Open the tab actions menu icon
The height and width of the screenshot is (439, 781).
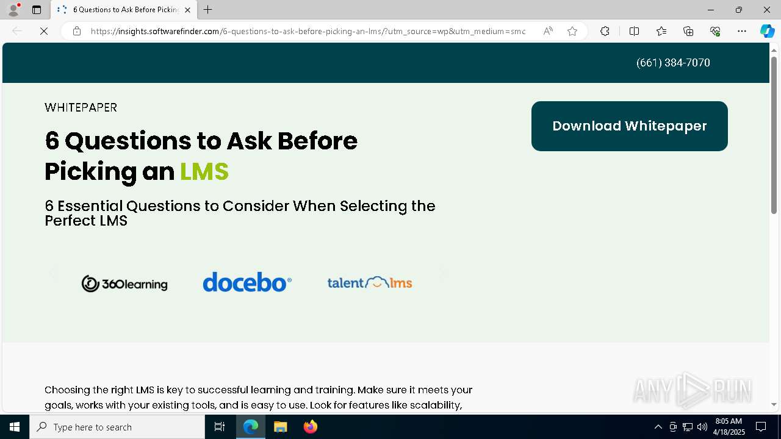pyautogui.click(x=37, y=10)
